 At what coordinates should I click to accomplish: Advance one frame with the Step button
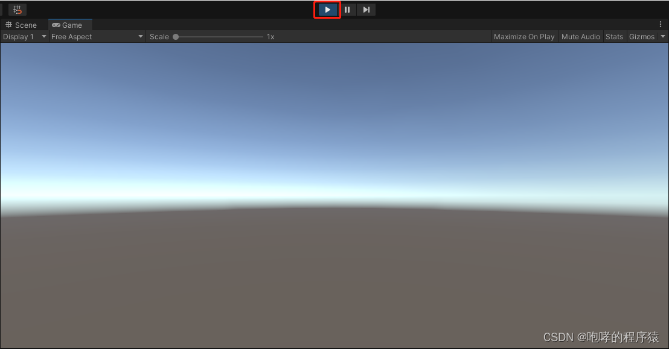[366, 10]
